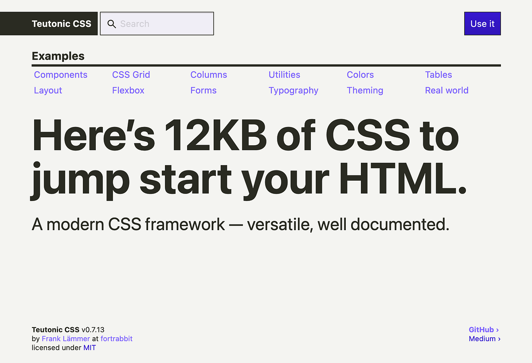Select the Columns example link

[x=208, y=75]
